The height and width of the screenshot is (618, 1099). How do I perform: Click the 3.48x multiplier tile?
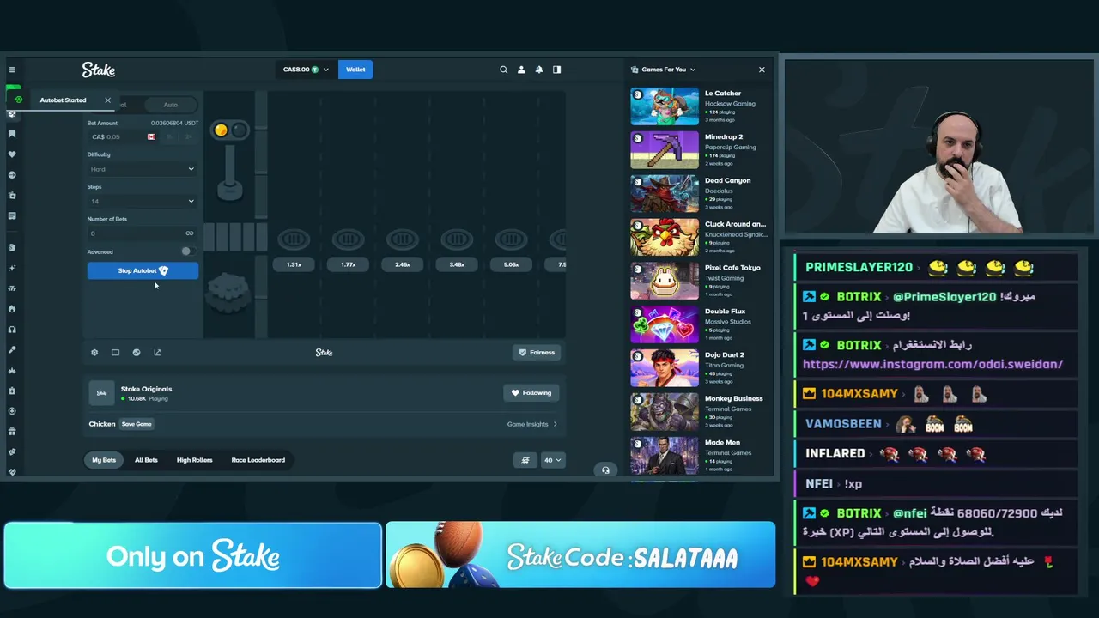(x=457, y=265)
